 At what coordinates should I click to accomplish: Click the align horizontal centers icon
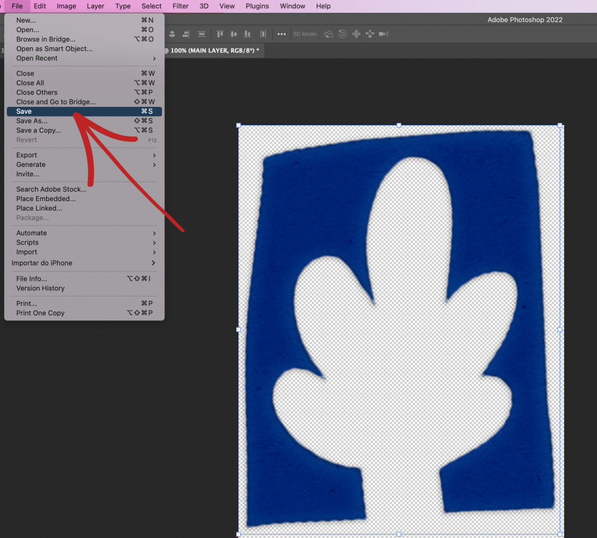(172, 34)
